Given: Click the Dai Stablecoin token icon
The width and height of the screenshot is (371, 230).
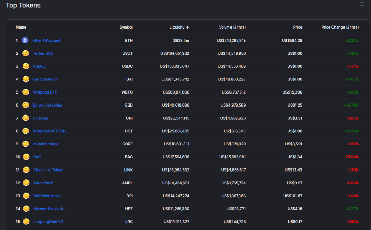Looking at the screenshot, I should pyautogui.click(x=25, y=79).
